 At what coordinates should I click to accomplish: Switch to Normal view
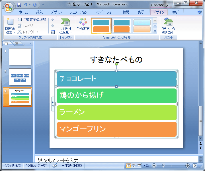(128, 166)
